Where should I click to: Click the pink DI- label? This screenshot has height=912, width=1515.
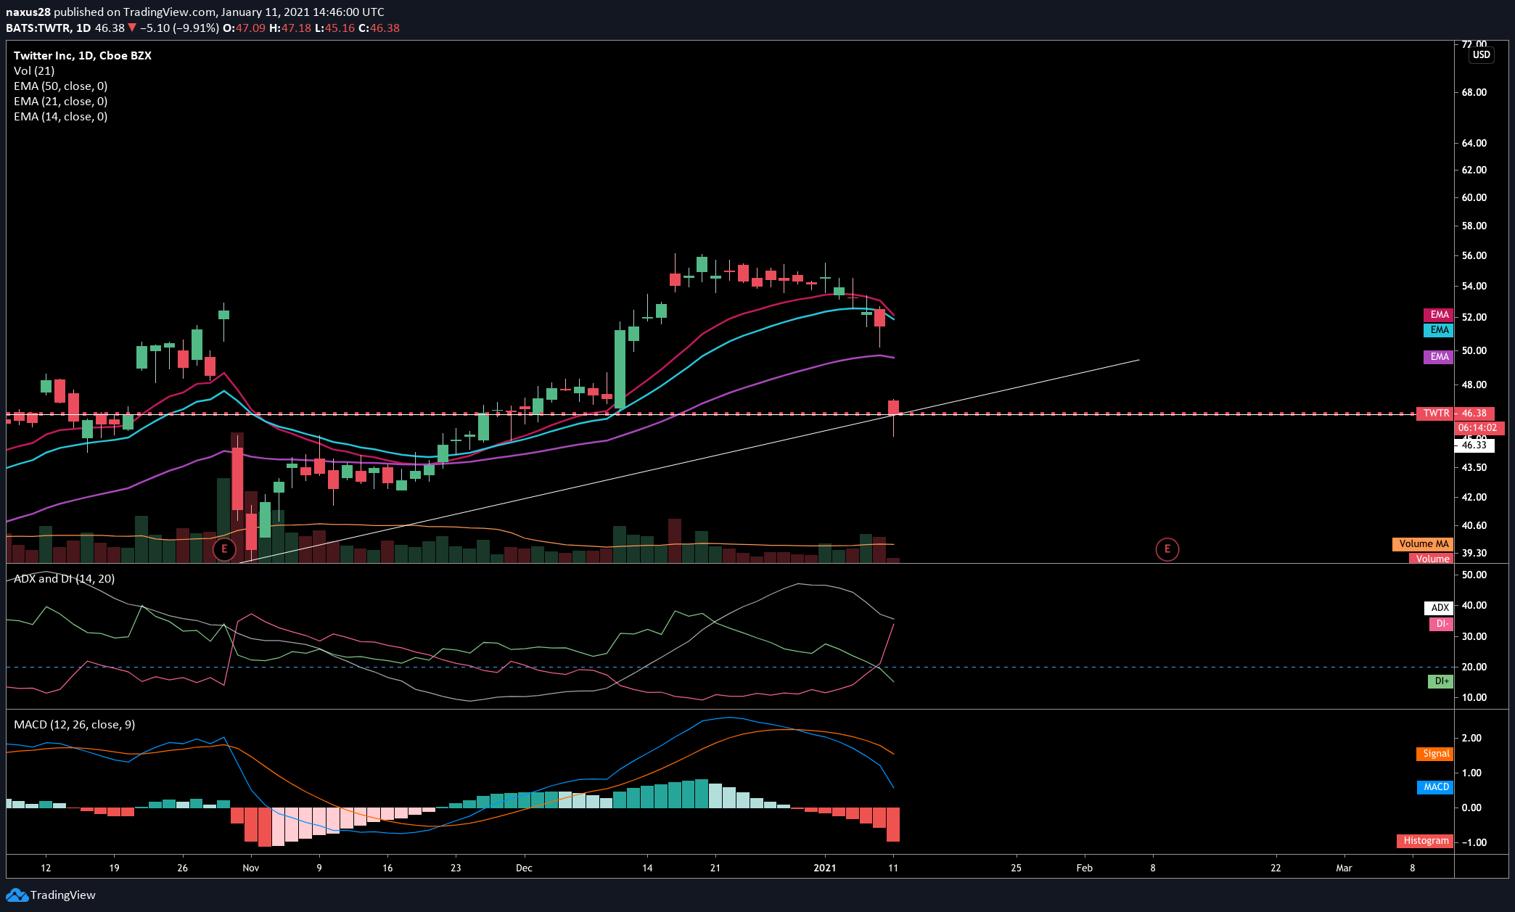pyautogui.click(x=1441, y=624)
